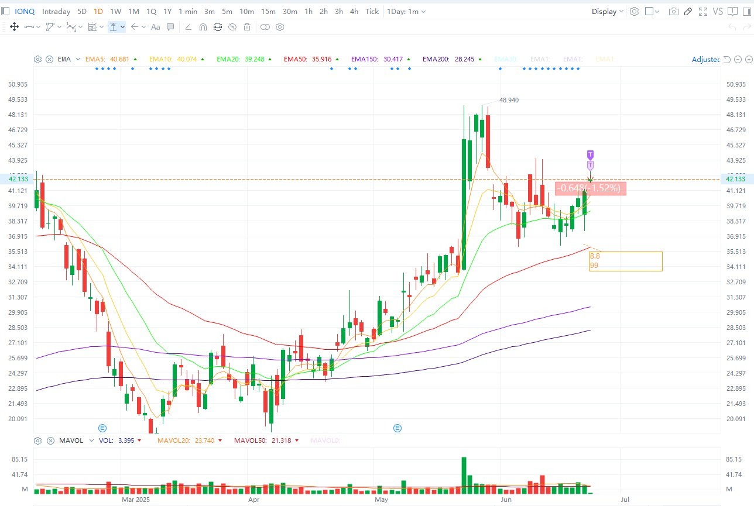Undo the last drawing action
Image resolution: width=754 pixels, height=506 pixels.
pyautogui.click(x=731, y=27)
